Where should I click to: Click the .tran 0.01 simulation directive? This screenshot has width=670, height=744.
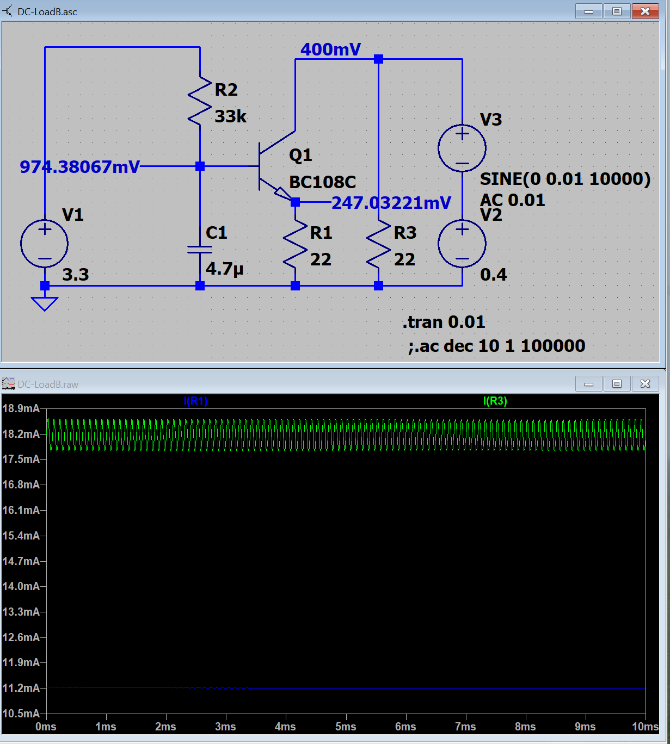point(444,322)
